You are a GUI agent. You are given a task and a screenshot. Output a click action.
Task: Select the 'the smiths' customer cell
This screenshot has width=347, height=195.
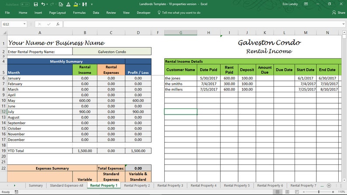180,84
